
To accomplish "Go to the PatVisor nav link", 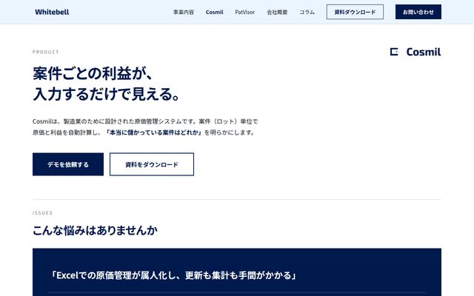I will [245, 12].
